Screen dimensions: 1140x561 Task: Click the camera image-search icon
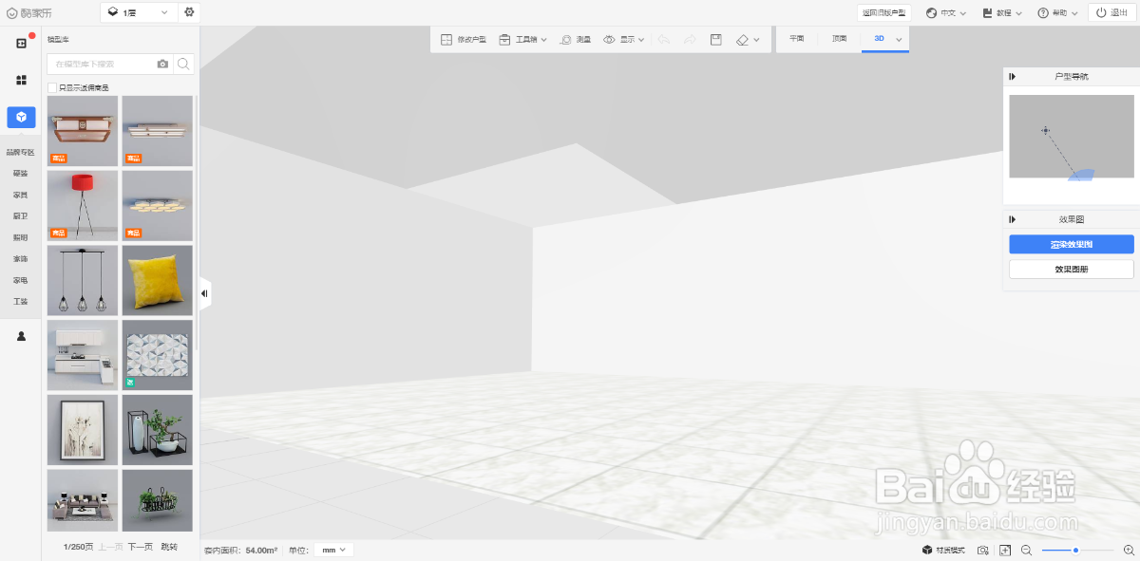tap(162, 64)
